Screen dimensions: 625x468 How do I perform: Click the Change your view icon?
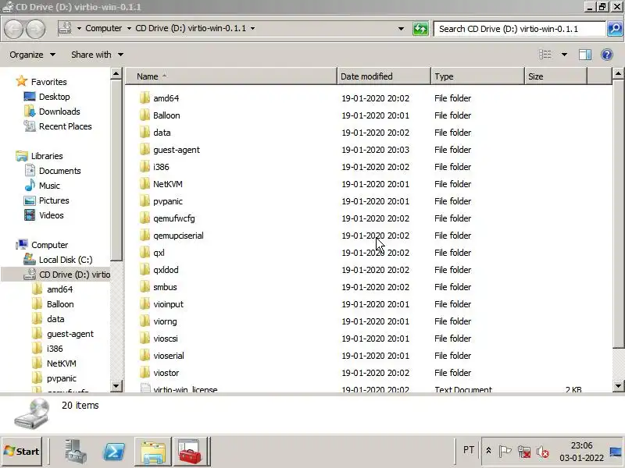click(x=545, y=55)
